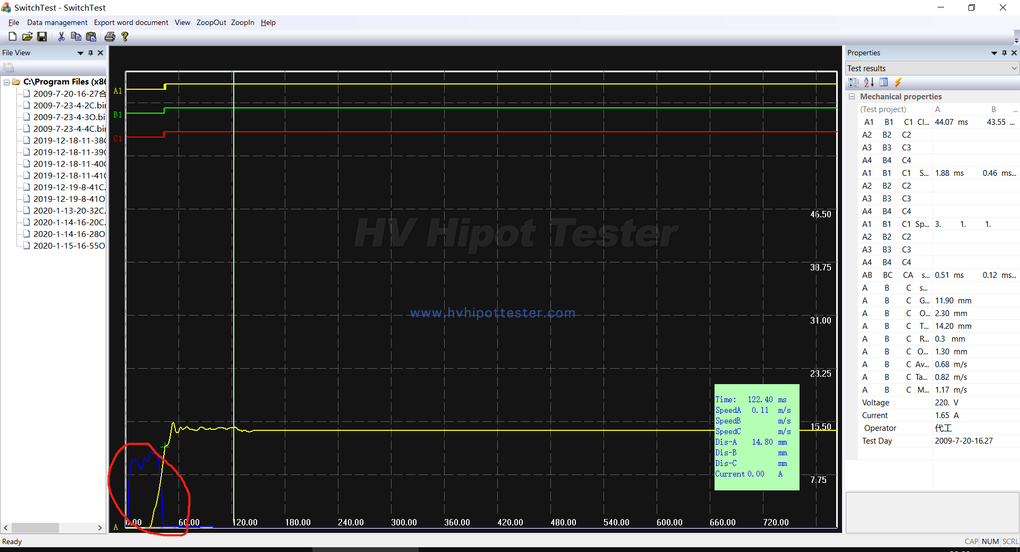Image resolution: width=1020 pixels, height=552 pixels.
Task: Create a new file with the New icon
Action: coord(12,37)
